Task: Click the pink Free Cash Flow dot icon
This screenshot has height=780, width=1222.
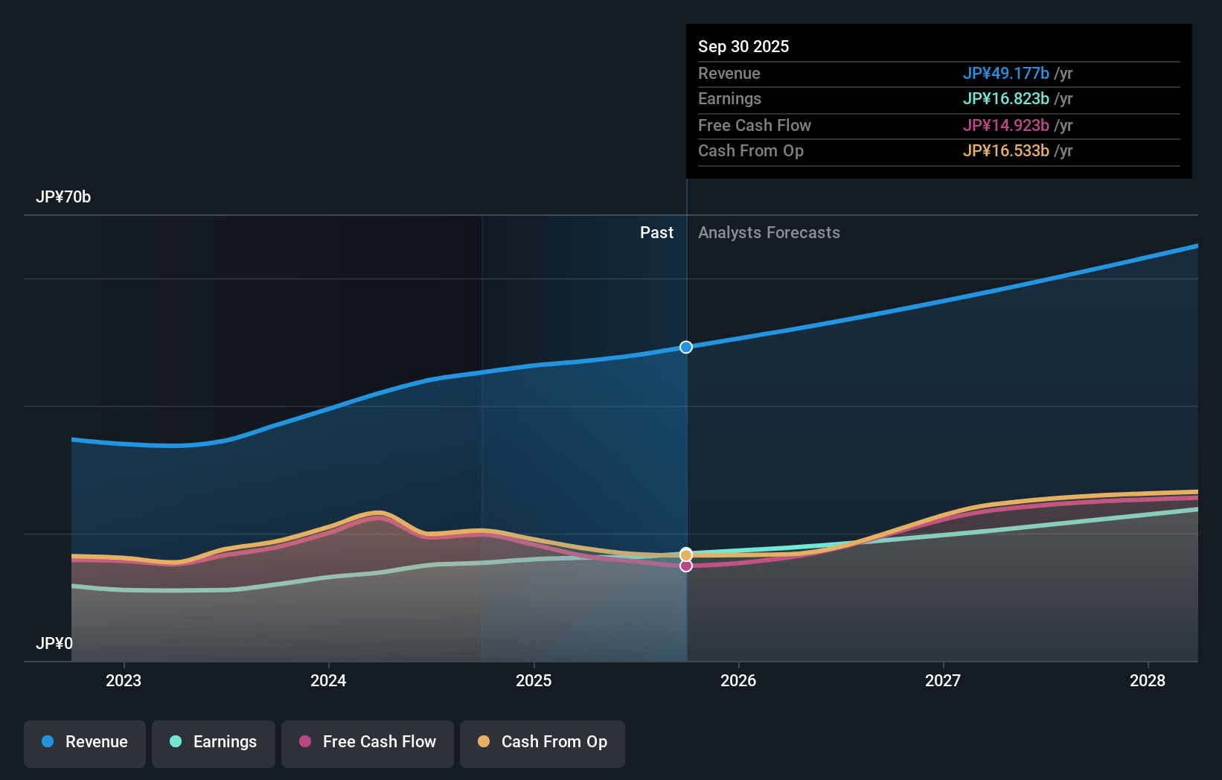Action: [304, 742]
